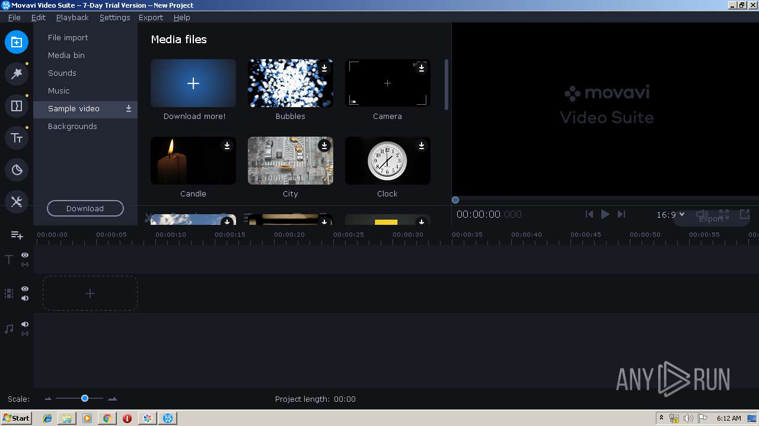The image size is (759, 426).
Task: Click the Download button in sidebar
Action: coord(85,208)
